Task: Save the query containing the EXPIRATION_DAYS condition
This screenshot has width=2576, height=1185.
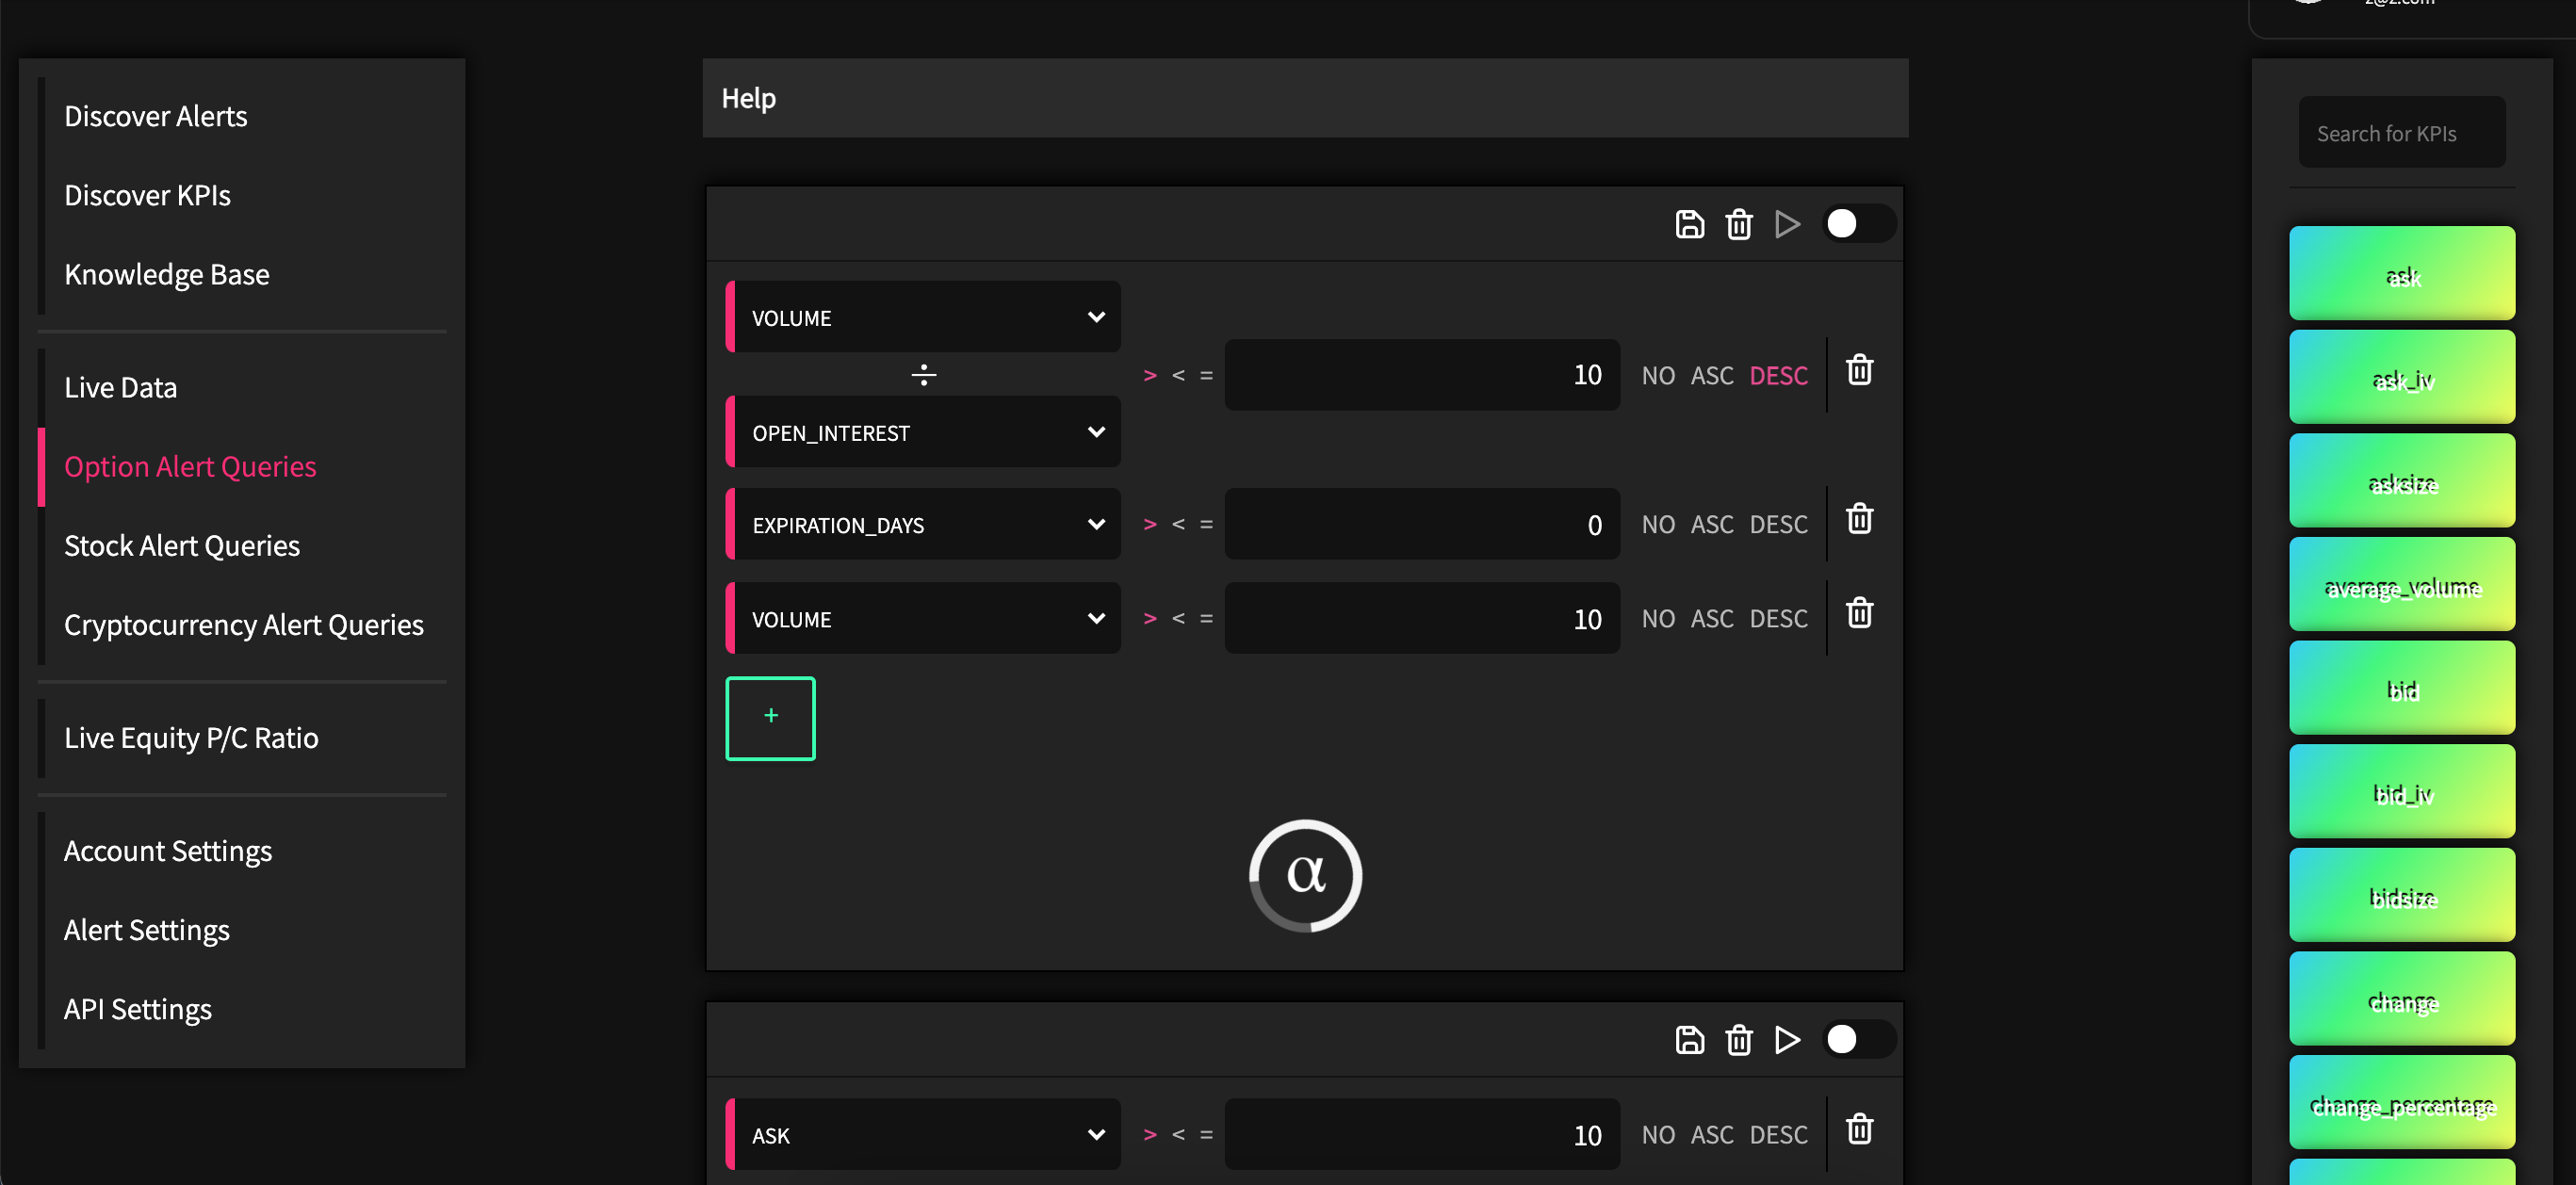Action: pyautogui.click(x=1689, y=224)
